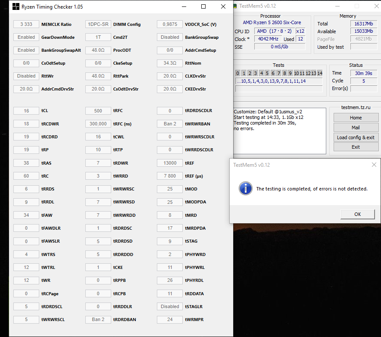Click the VDDCR_SoC value 0,9875
Viewport: 381px width, 337px height.
click(170, 24)
